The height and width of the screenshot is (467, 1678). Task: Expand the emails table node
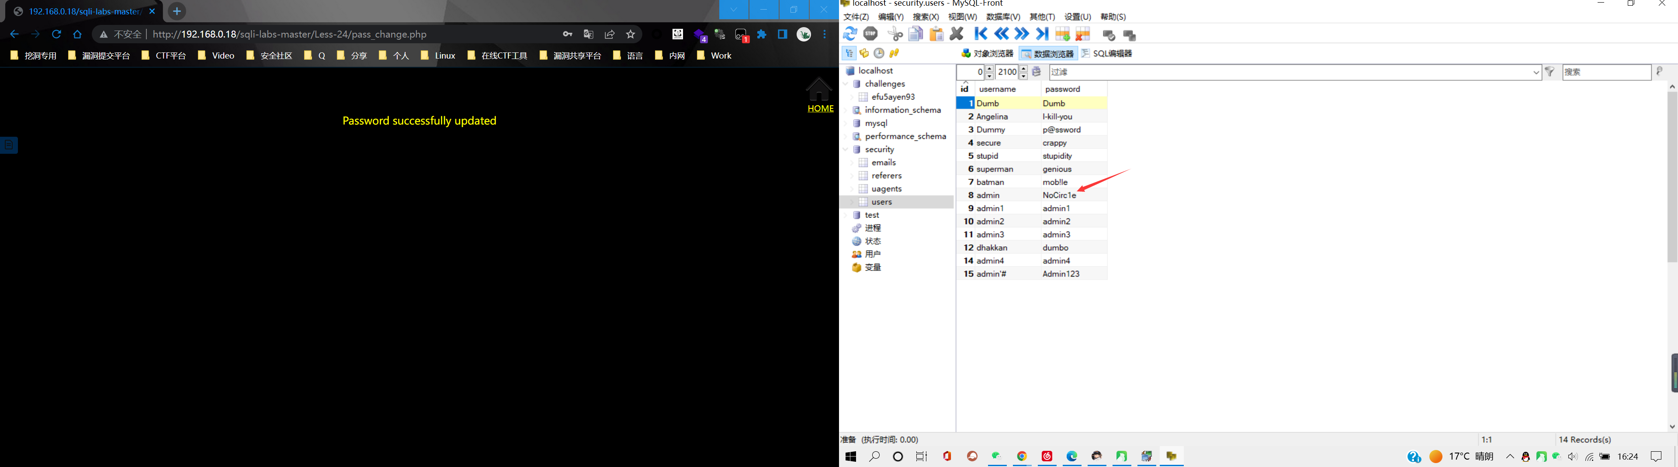(x=852, y=163)
